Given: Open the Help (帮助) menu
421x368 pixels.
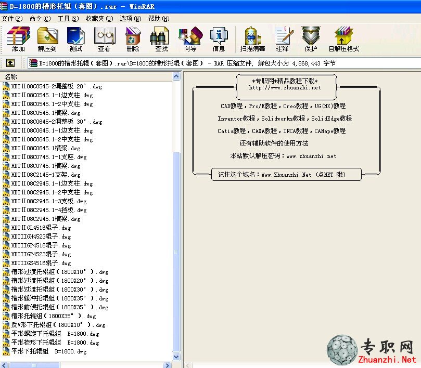Looking at the screenshot, I should tap(159, 19).
